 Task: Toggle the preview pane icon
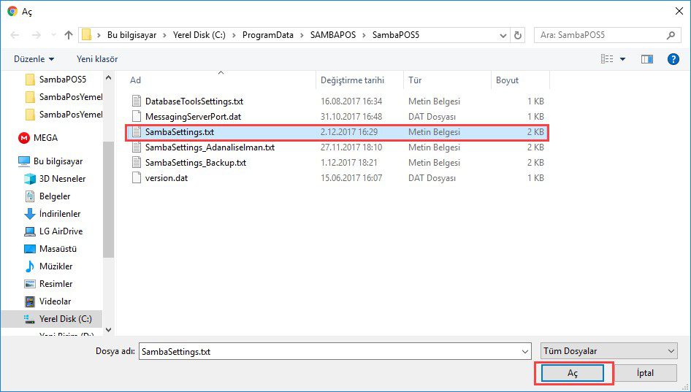(x=646, y=59)
